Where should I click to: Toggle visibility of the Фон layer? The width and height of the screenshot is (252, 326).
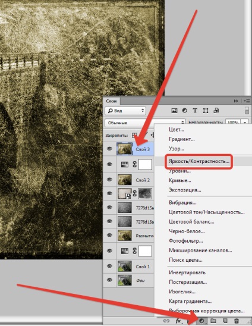click(x=109, y=280)
